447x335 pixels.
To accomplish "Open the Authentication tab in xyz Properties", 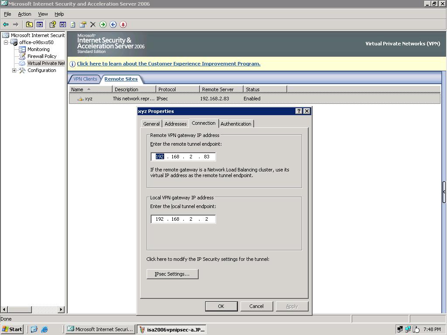I will click(236, 124).
